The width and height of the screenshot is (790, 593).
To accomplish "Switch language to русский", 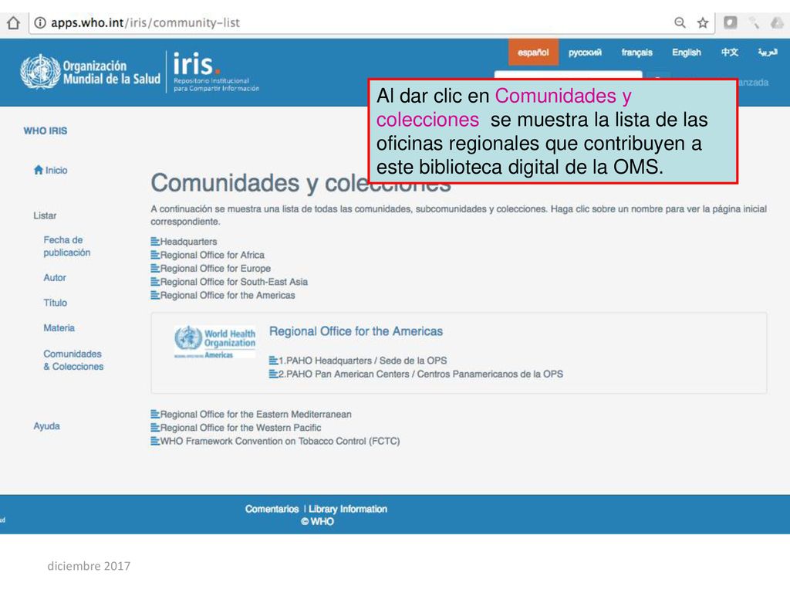I will pos(585,53).
